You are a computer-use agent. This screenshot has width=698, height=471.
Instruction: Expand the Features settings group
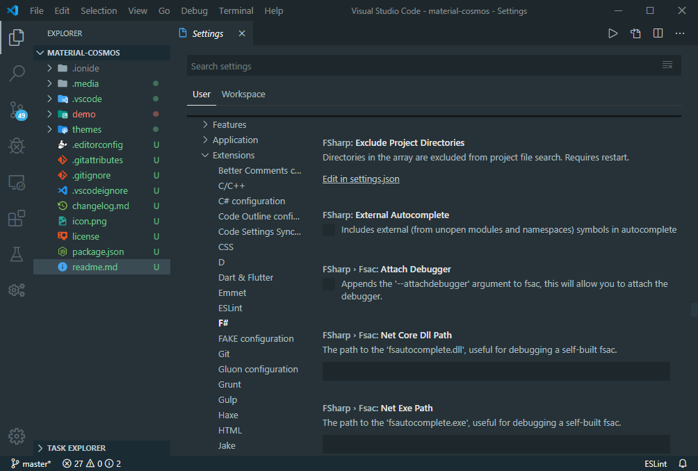[205, 124]
